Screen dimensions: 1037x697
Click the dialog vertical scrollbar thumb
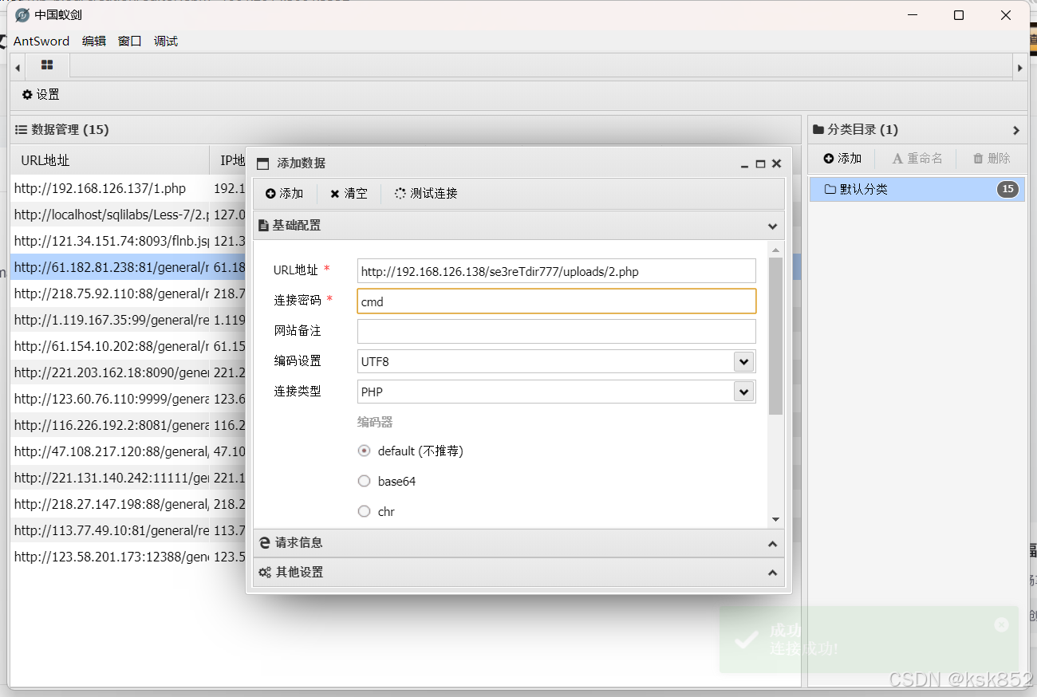tap(775, 336)
